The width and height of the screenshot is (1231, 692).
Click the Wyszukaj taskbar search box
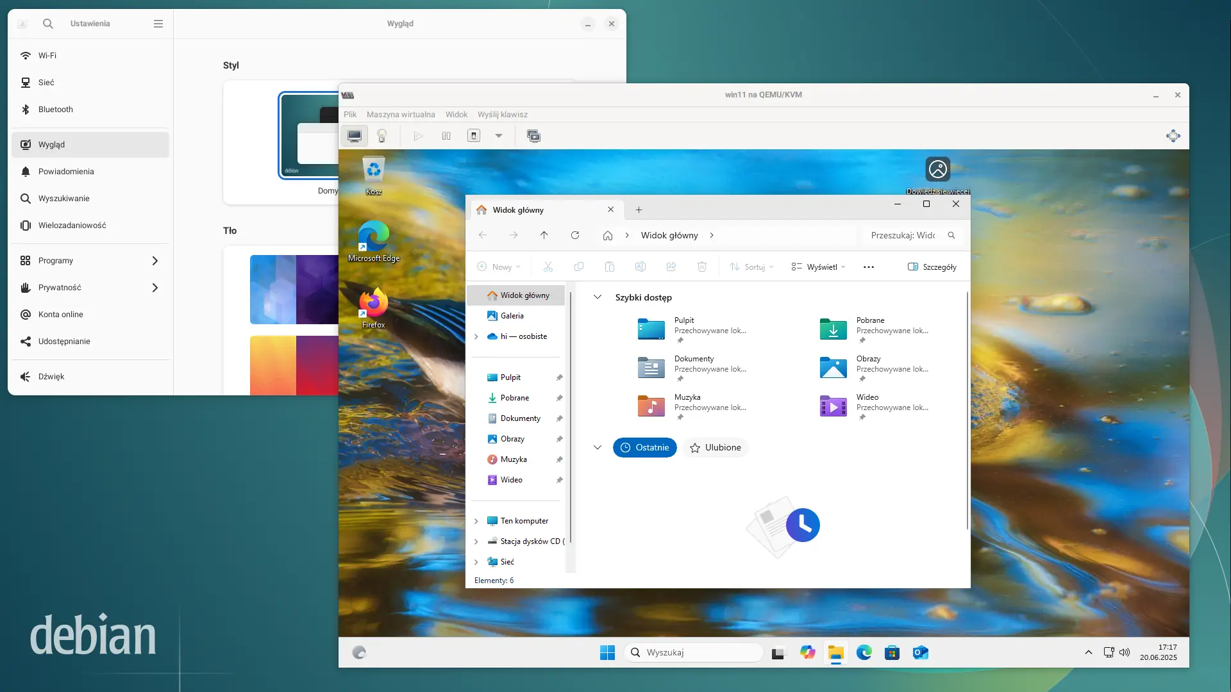[x=694, y=653]
